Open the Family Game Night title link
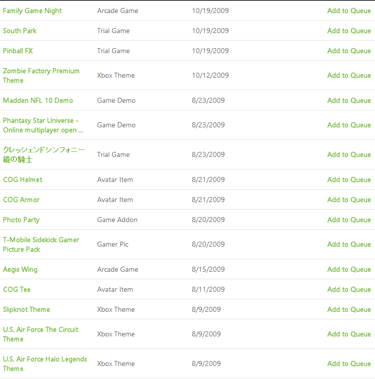This screenshot has height=379, width=375. 33,11
